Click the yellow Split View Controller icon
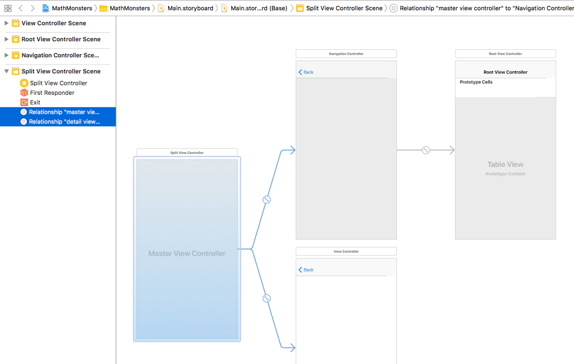The height and width of the screenshot is (364, 574). pyautogui.click(x=24, y=83)
